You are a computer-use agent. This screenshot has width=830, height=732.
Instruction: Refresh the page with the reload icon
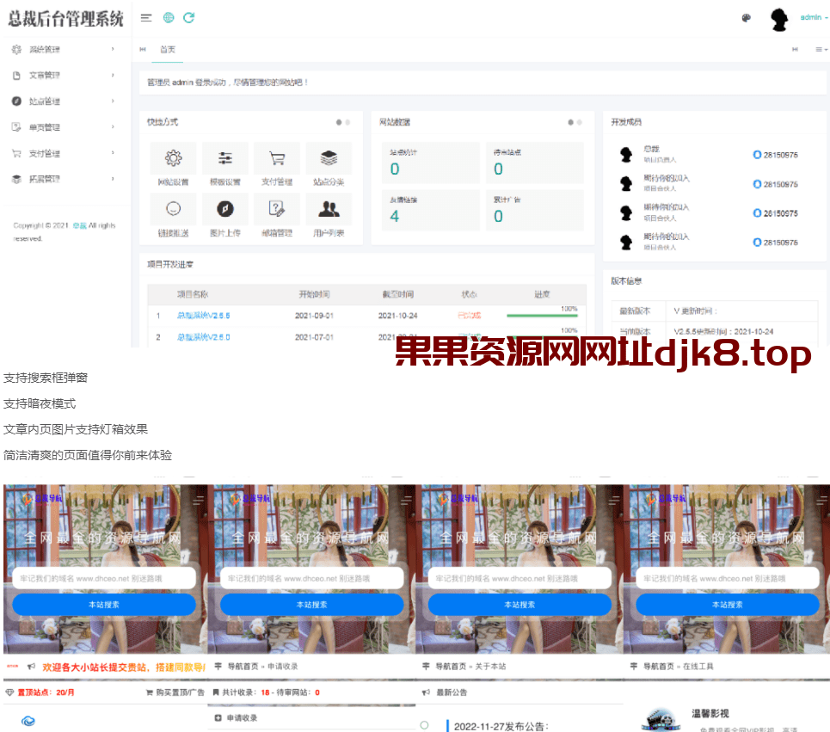[189, 16]
